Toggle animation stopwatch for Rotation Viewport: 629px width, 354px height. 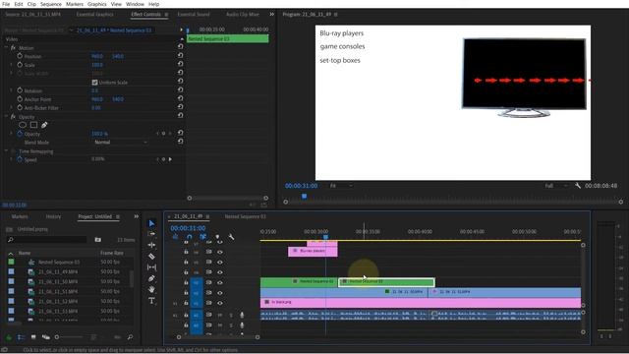[x=20, y=90]
